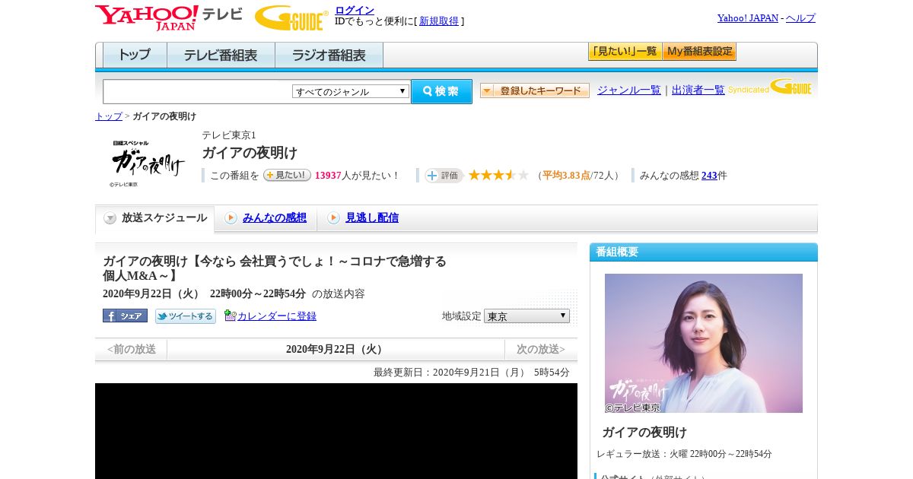
Task: Click the star rating display
Action: pyautogui.click(x=498, y=176)
